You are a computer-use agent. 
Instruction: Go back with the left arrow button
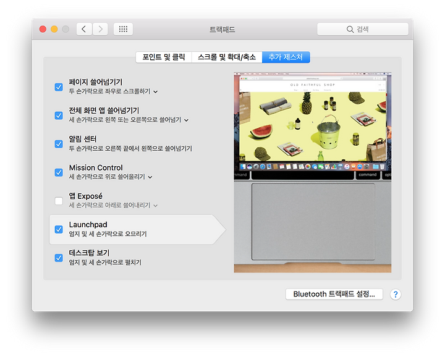pos(84,29)
